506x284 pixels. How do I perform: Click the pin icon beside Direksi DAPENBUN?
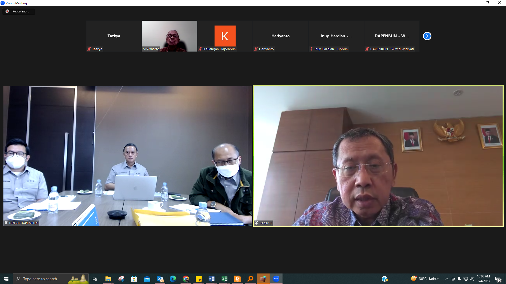click(x=6, y=223)
